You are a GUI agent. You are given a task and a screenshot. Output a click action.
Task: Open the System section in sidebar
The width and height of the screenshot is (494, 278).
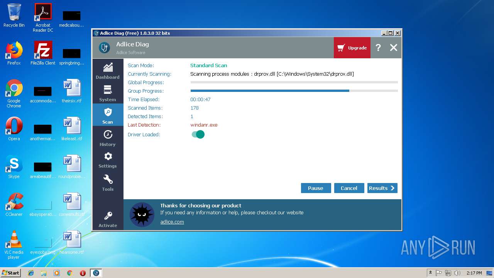pyautogui.click(x=108, y=93)
